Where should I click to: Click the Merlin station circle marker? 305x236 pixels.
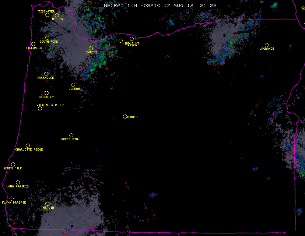pyautogui.click(x=47, y=204)
